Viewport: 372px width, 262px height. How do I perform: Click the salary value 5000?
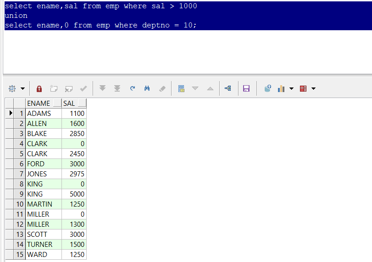point(74,194)
